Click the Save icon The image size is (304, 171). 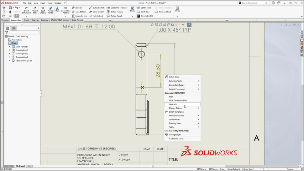(x=10, y=8)
